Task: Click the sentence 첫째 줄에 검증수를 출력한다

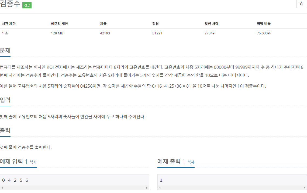Action: pos(26,147)
